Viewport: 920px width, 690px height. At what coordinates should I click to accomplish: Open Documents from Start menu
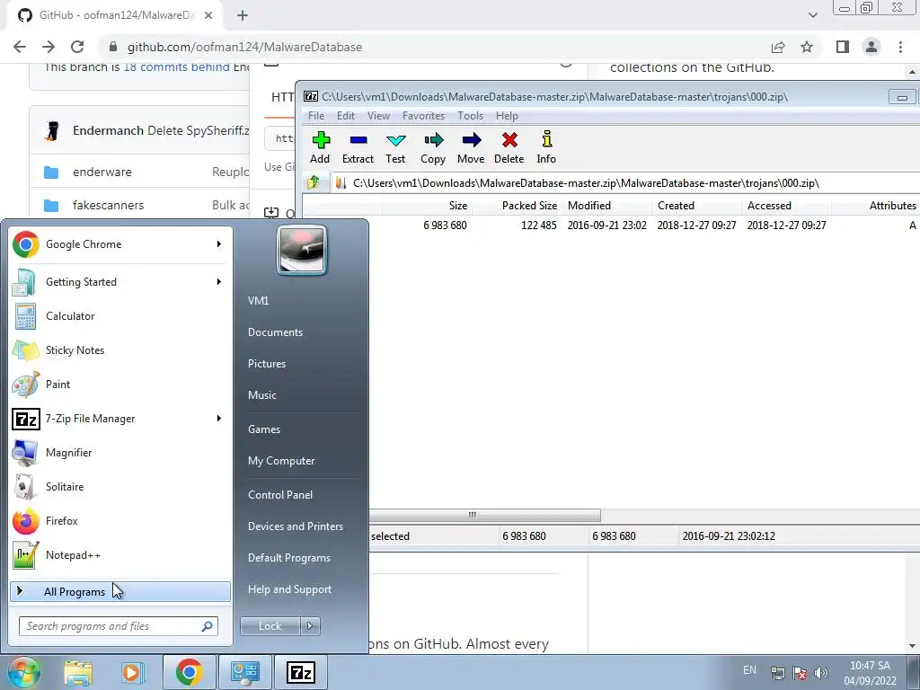point(275,332)
